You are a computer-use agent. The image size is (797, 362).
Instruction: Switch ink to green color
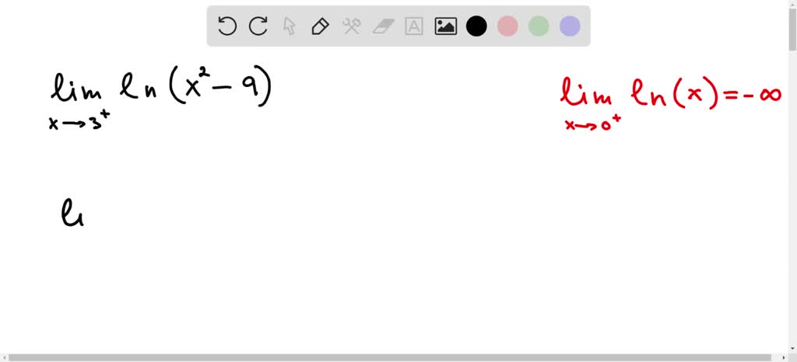[539, 26]
